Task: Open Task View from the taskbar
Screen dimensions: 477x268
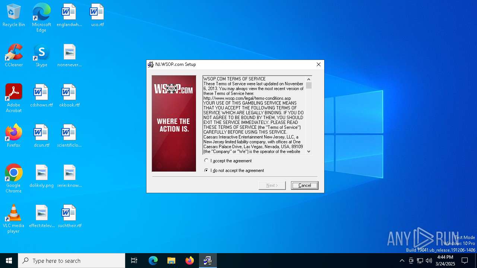Action: (134, 261)
